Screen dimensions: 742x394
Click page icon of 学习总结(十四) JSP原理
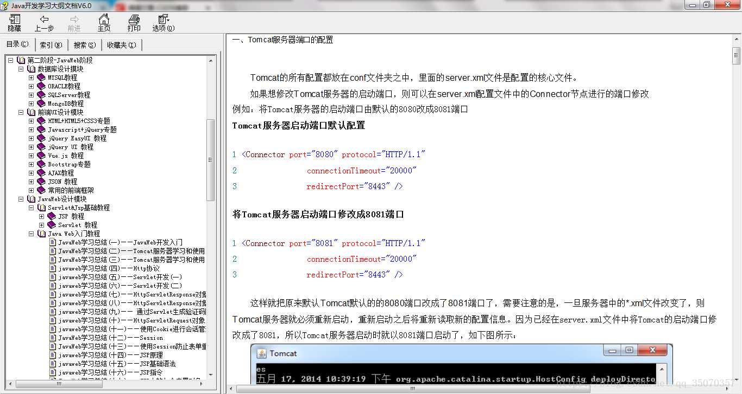tap(53, 355)
